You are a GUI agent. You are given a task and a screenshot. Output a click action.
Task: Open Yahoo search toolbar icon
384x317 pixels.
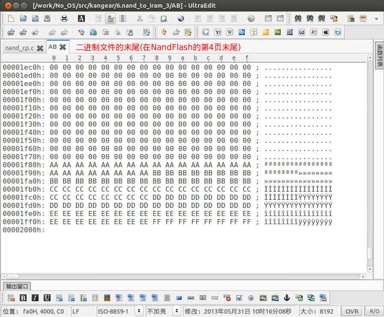(x=218, y=32)
